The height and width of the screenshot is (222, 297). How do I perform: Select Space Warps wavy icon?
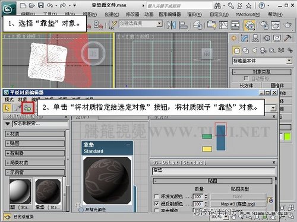click(x=281, y=50)
